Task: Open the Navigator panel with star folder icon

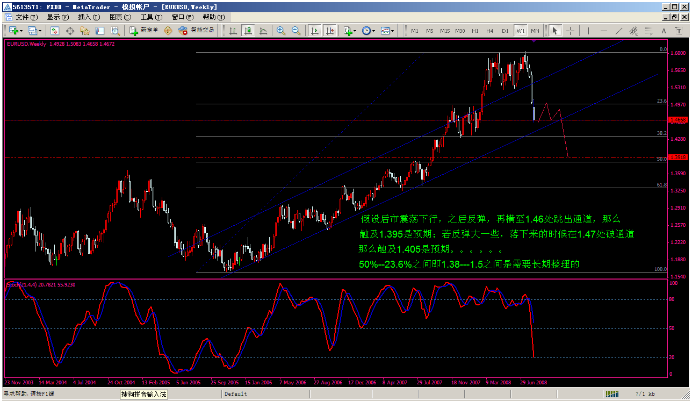Action: 85,31
